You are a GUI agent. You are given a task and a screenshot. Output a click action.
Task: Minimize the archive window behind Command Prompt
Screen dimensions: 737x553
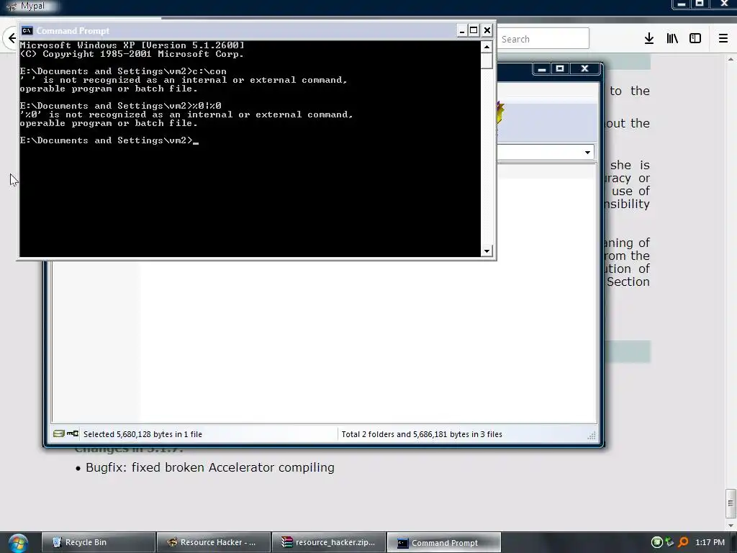pyautogui.click(x=541, y=69)
